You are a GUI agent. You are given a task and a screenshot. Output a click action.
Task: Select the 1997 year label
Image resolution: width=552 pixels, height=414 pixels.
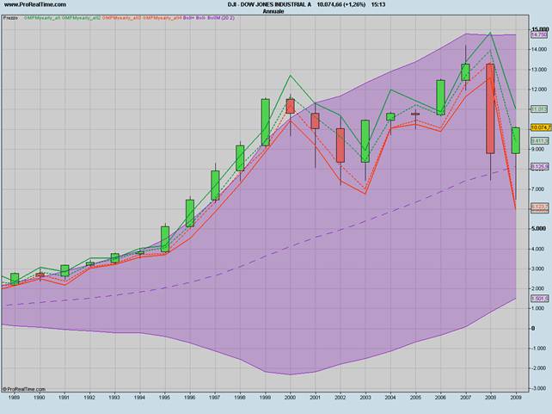coord(215,398)
